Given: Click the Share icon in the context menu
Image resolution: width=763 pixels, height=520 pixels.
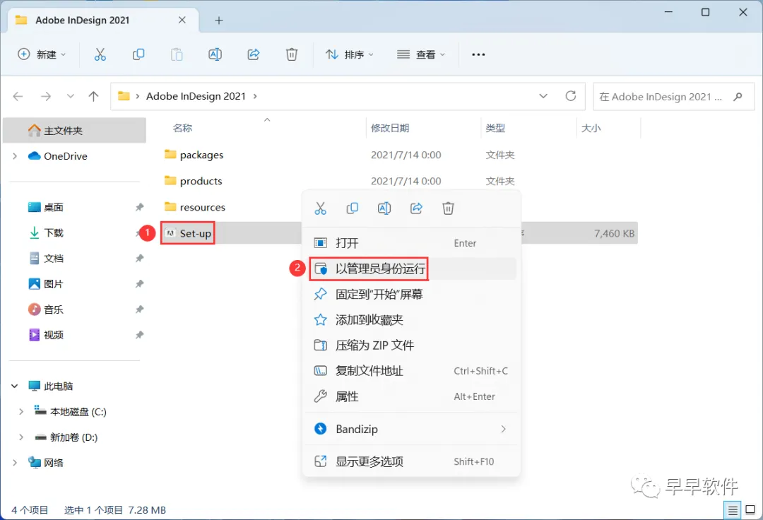Looking at the screenshot, I should (417, 208).
